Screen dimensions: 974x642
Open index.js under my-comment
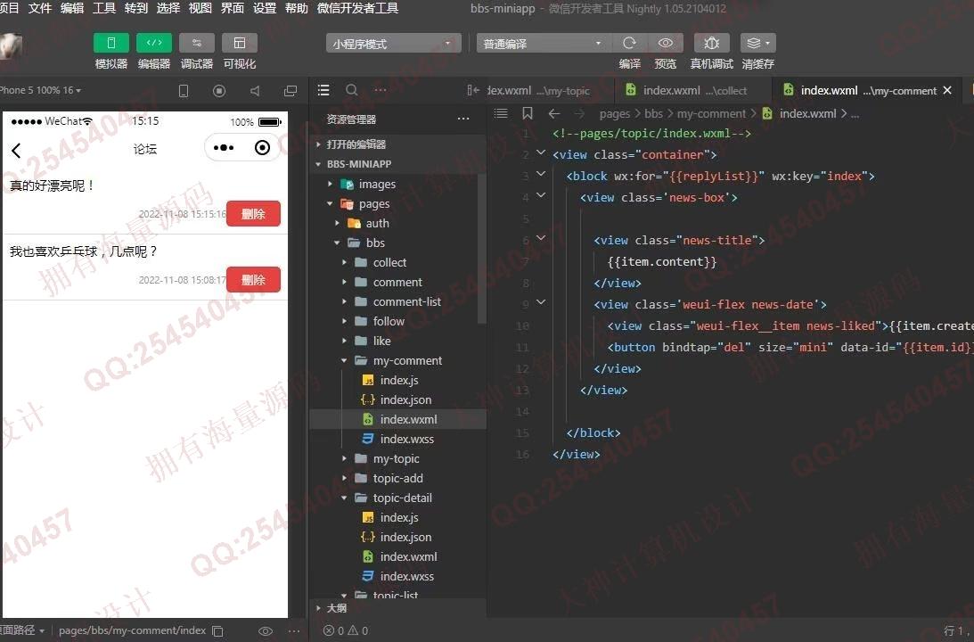click(x=397, y=380)
